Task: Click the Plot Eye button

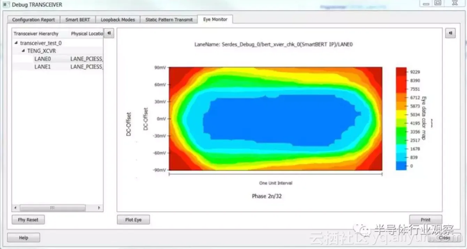Action: [133, 220]
